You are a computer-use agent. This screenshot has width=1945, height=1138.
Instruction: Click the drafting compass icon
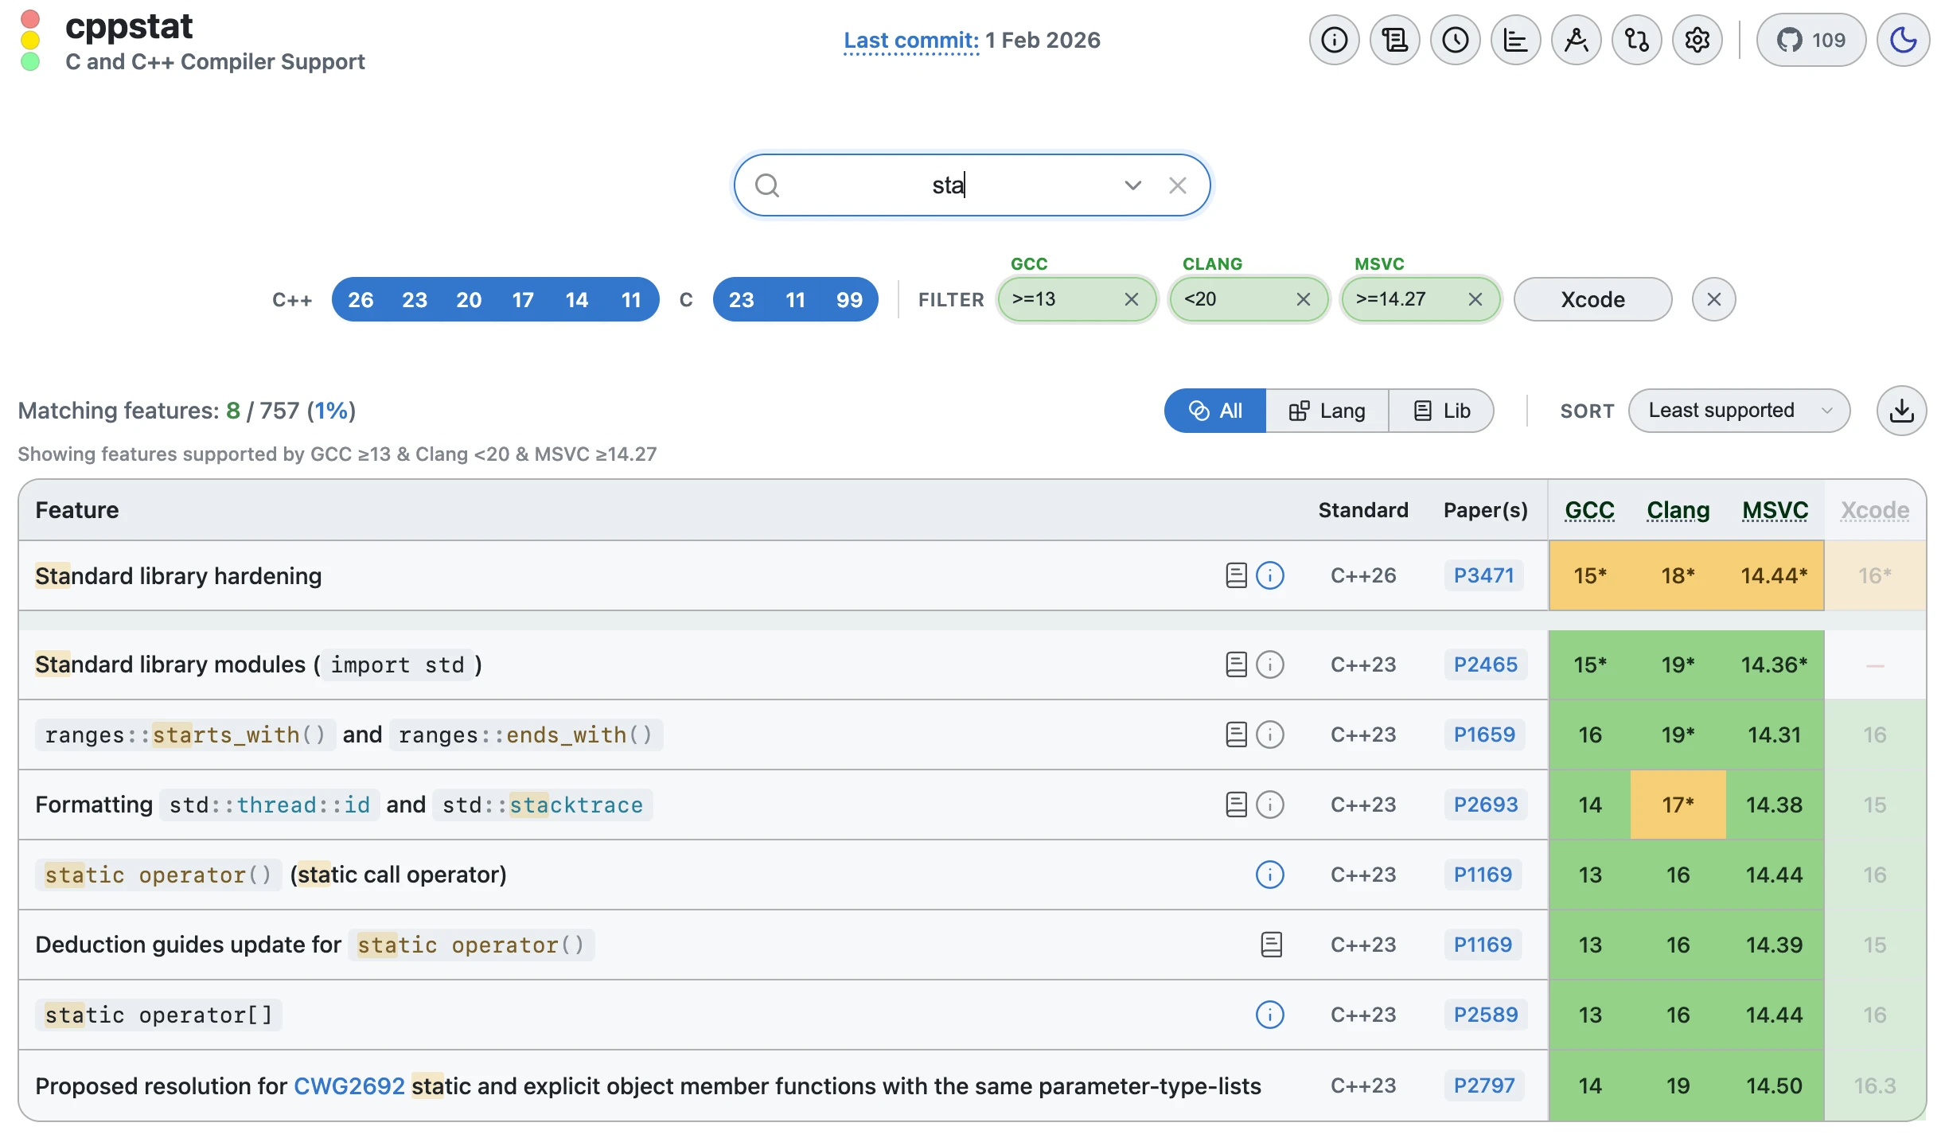(1576, 40)
